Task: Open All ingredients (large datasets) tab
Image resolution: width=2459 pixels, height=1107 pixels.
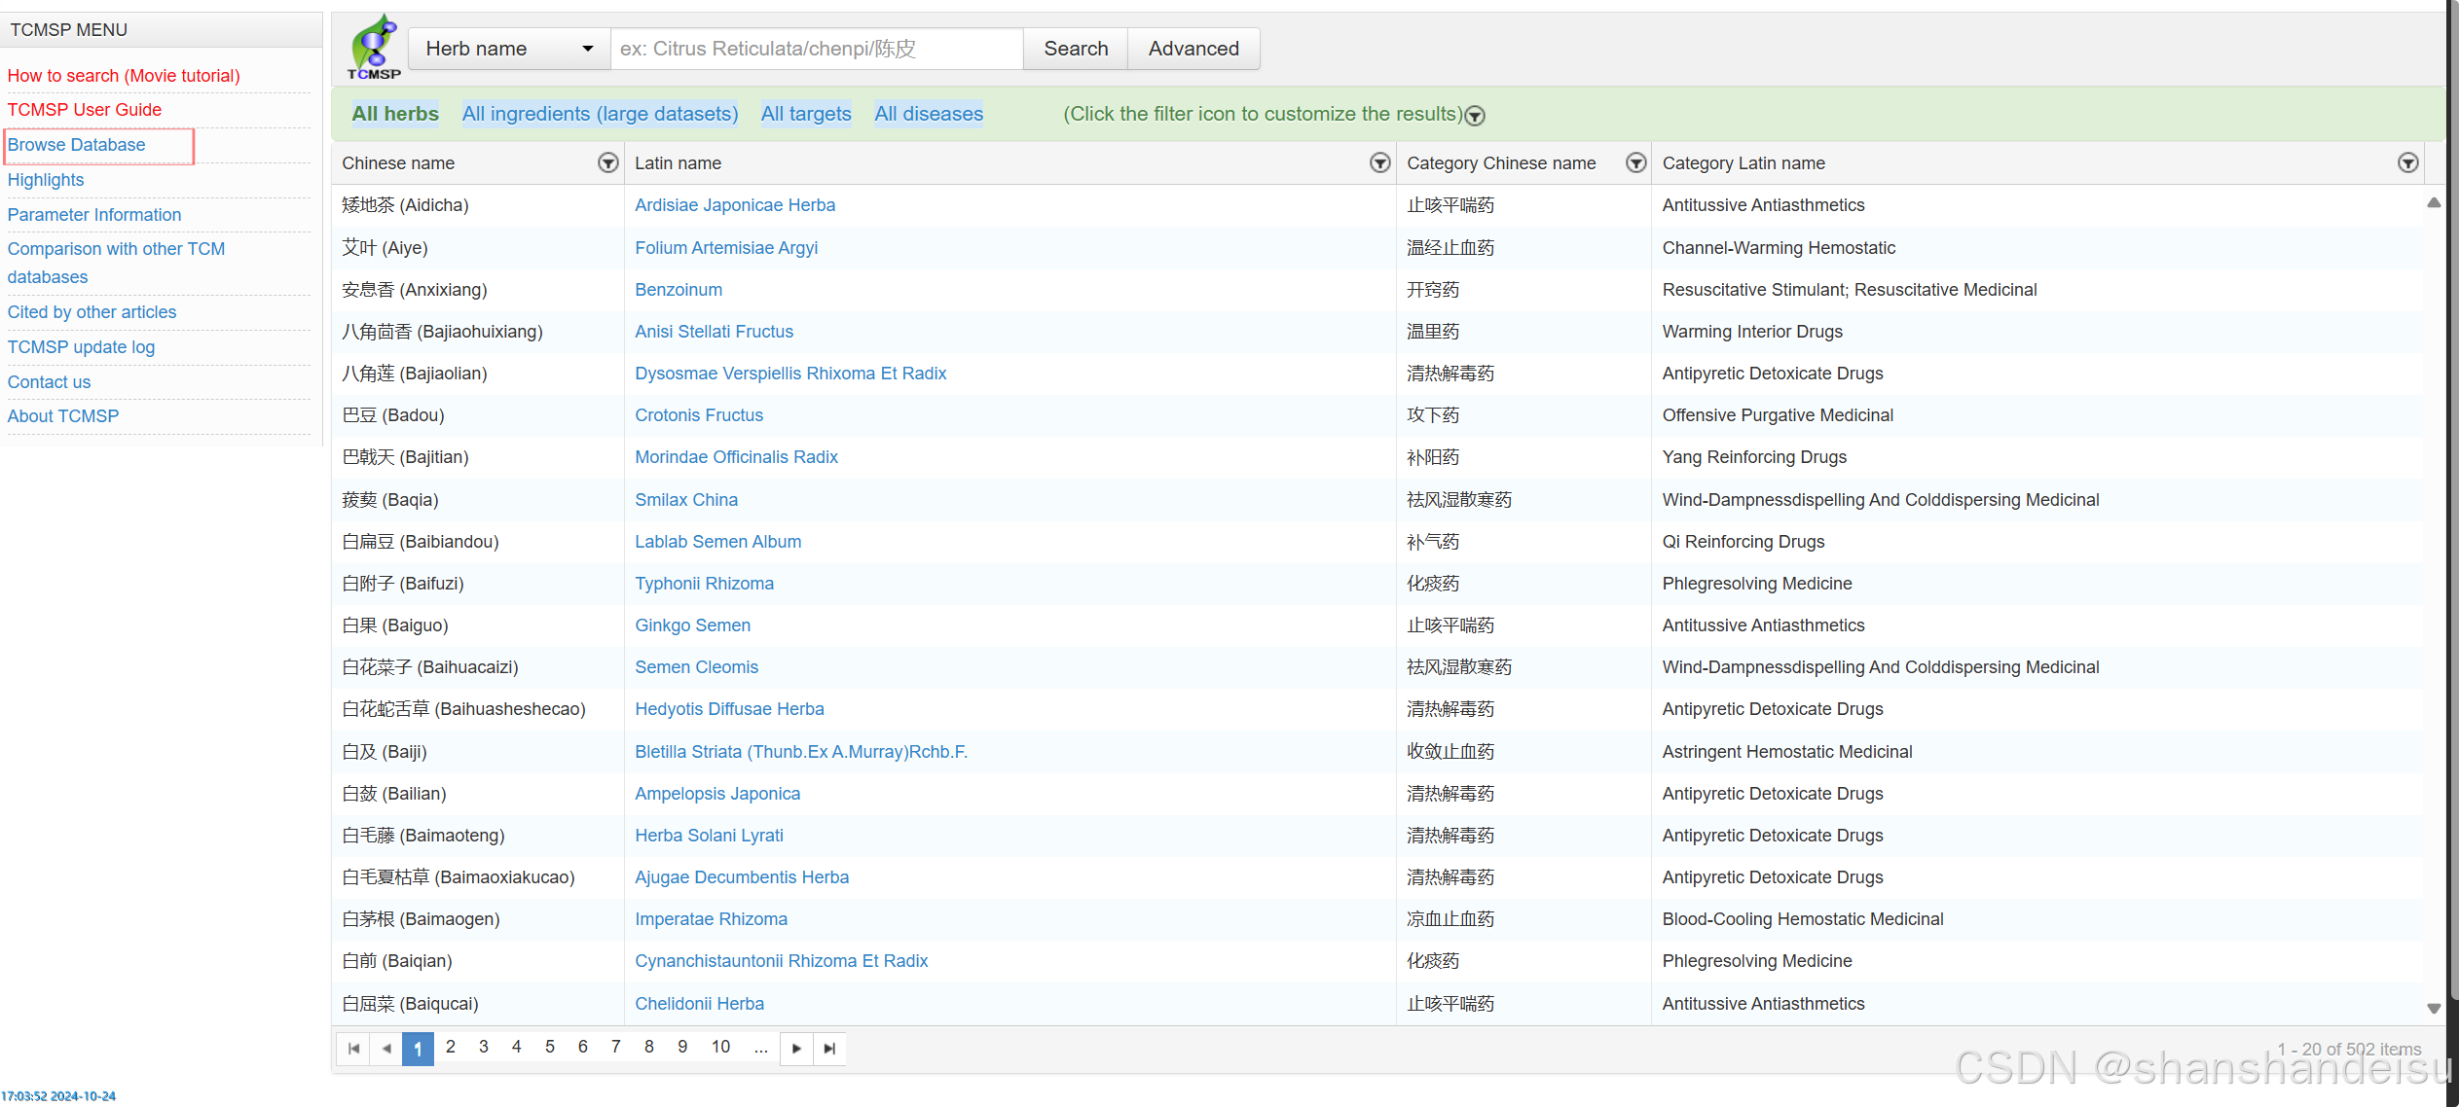Action: (599, 114)
